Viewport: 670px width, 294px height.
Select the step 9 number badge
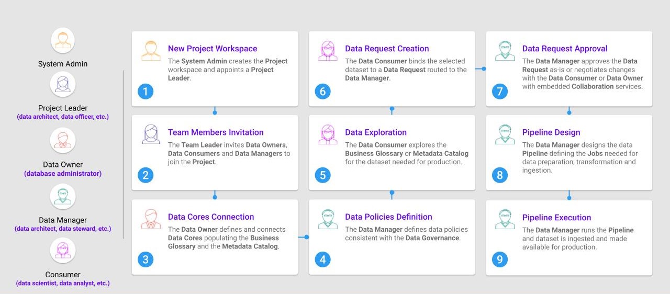tap(500, 259)
